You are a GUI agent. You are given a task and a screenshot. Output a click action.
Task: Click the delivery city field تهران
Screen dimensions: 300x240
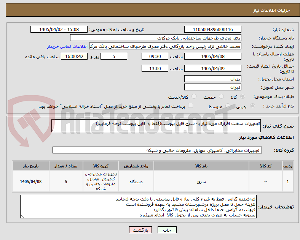[212, 87]
